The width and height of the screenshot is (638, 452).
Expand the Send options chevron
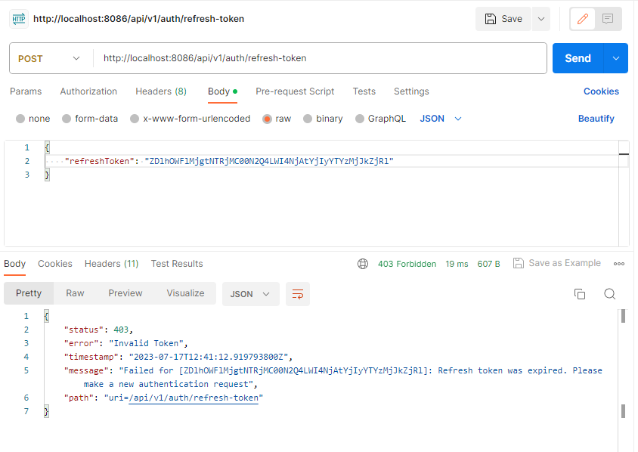pyautogui.click(x=616, y=58)
